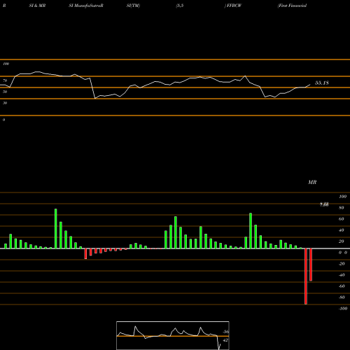Click the last red histogram bar near -60
The width and height of the screenshot is (350, 350).
pos(311,265)
